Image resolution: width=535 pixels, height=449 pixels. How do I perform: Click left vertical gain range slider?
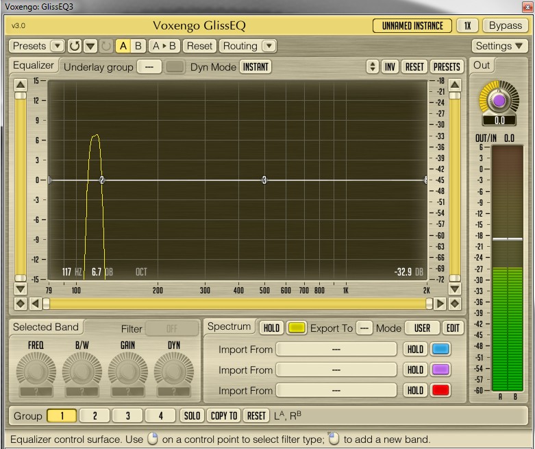(x=21, y=186)
